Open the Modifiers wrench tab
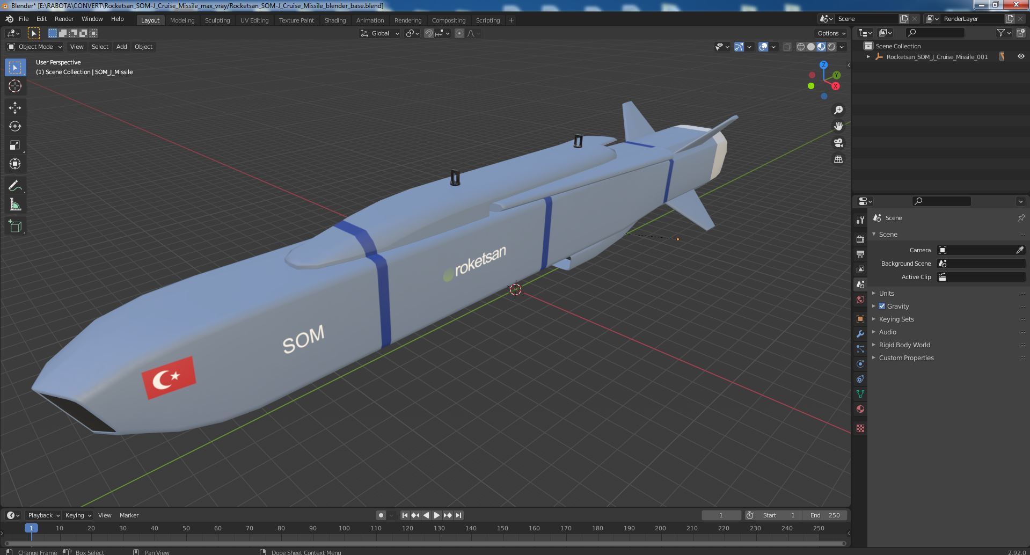The height and width of the screenshot is (555, 1030). tap(860, 334)
